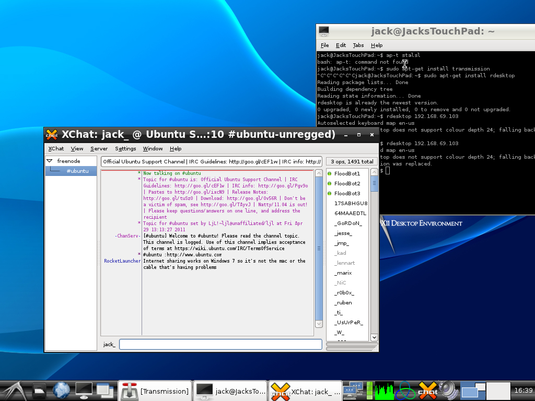Switch to the Transmission taskbar button
Image resolution: width=535 pixels, height=401 pixels.
(x=155, y=391)
